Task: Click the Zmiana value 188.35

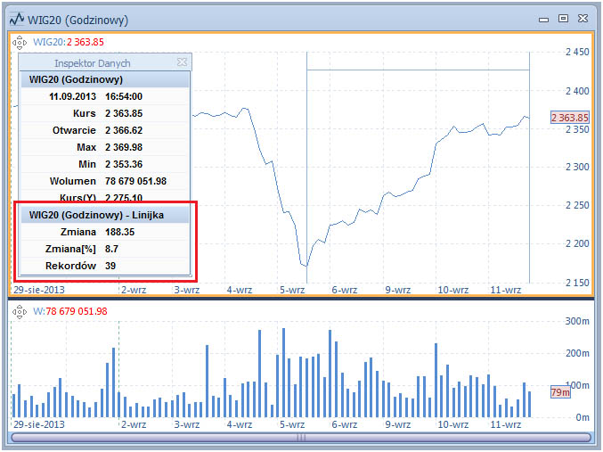Action: tap(120, 232)
